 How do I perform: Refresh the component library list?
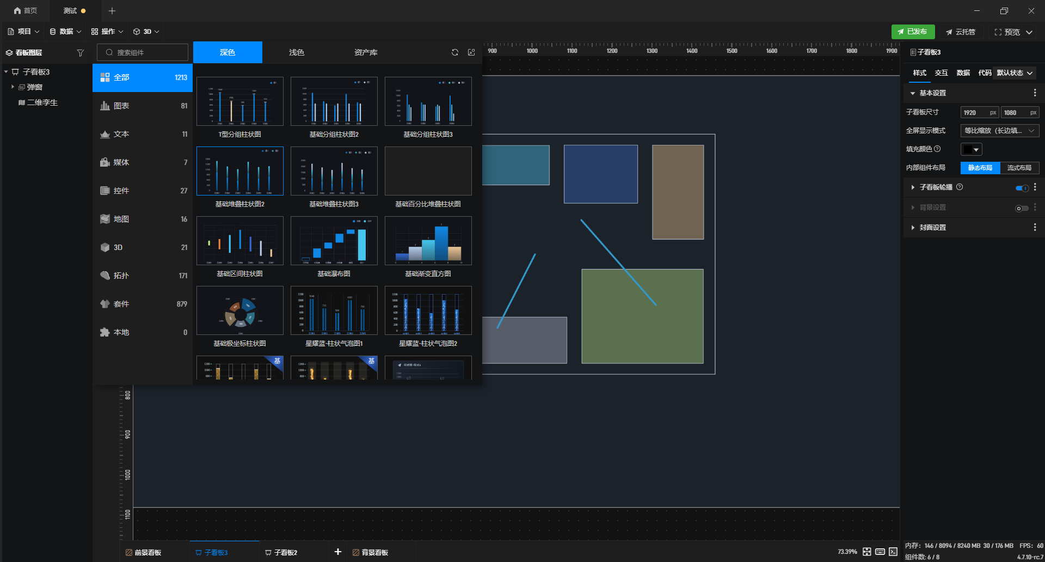point(455,52)
